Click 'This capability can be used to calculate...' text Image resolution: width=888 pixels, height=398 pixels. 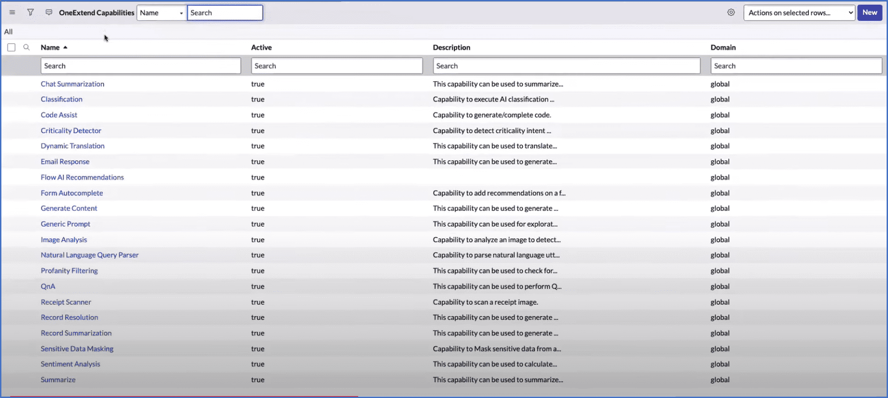495,364
